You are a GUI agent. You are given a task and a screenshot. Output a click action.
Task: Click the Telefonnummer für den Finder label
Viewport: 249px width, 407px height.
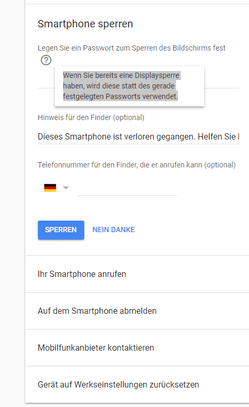(x=136, y=165)
